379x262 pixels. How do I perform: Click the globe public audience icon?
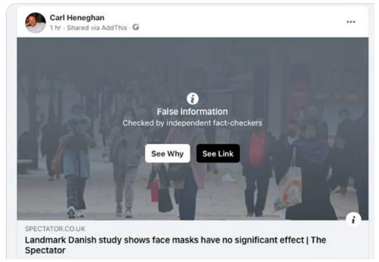(x=136, y=27)
